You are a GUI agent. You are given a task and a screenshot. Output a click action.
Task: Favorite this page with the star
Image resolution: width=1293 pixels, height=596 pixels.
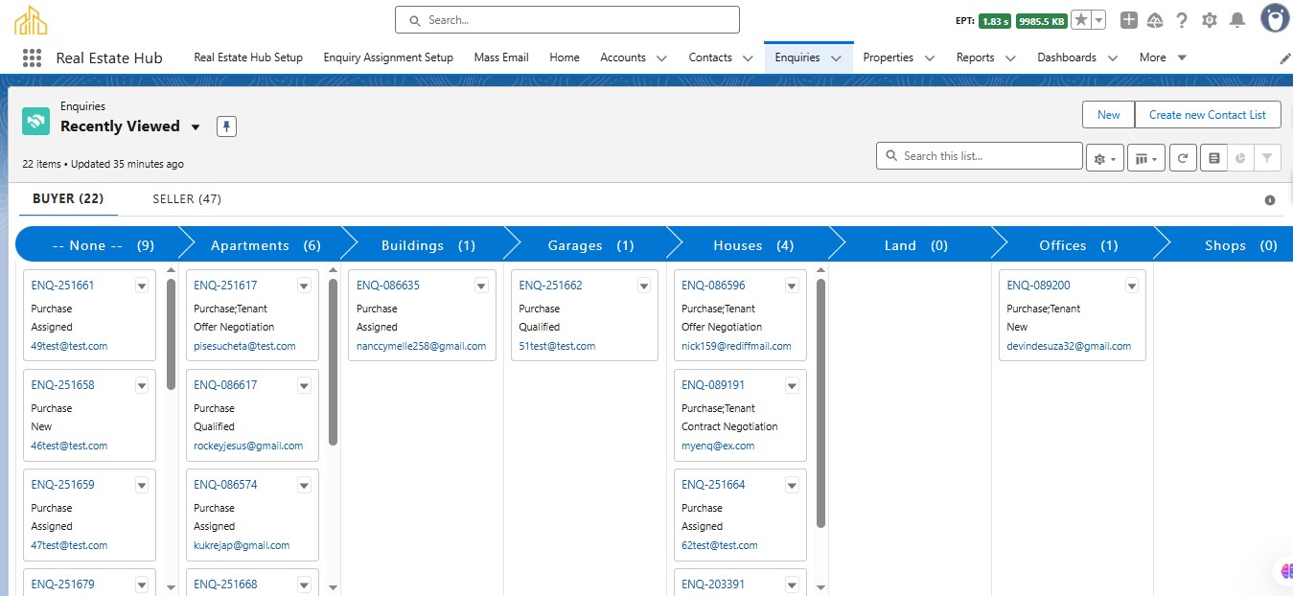[1080, 20]
